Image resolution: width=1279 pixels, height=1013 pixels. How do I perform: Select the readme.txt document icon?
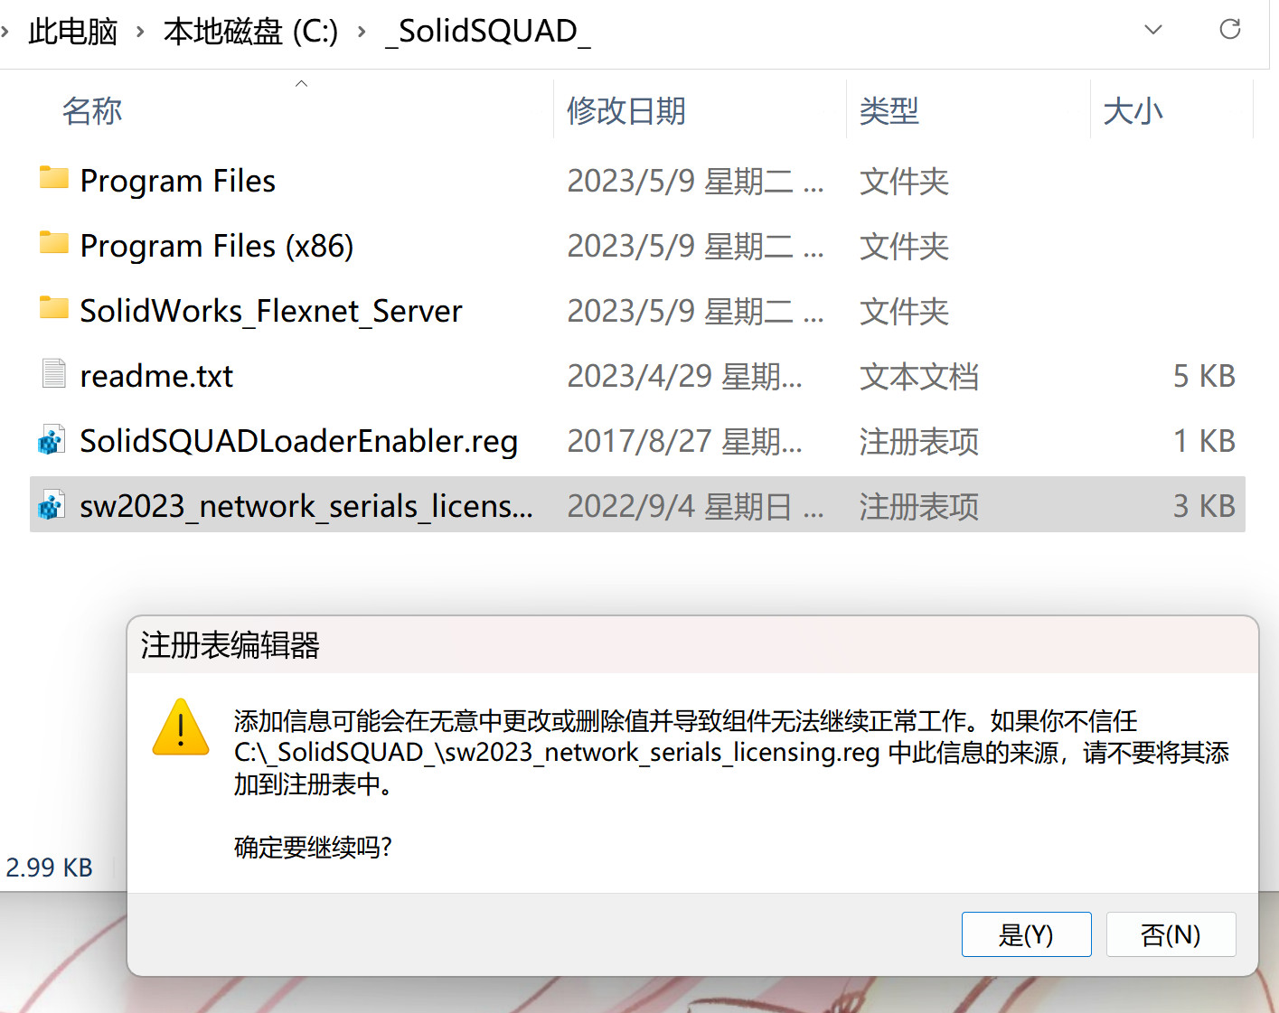pos(53,373)
